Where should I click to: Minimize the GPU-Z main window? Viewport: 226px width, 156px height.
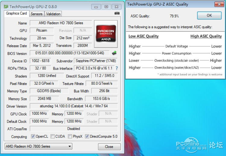(x=96, y=7)
